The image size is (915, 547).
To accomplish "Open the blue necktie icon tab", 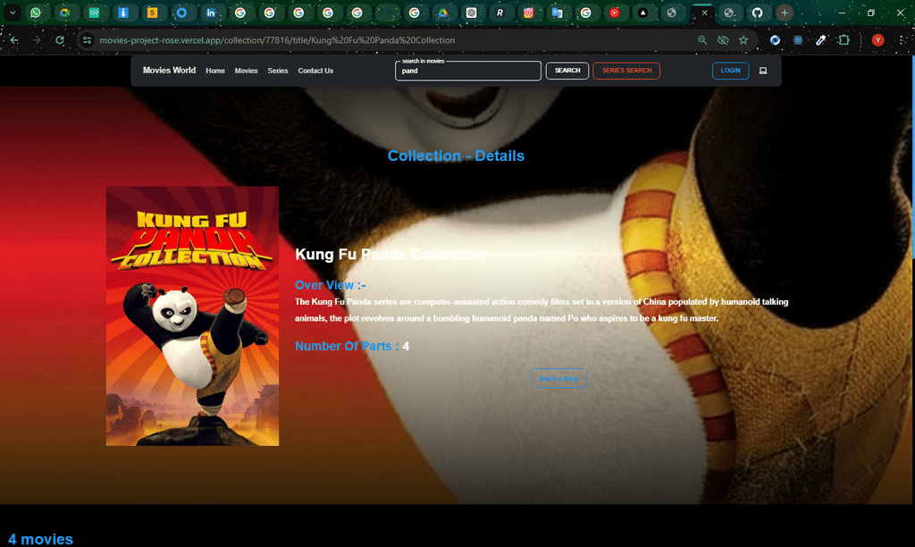I will coord(123,13).
